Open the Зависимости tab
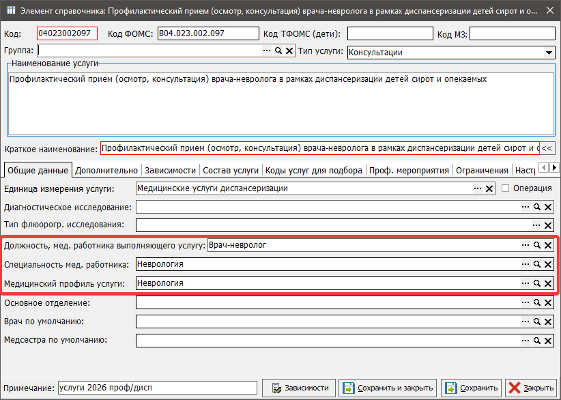Image resolution: width=561 pixels, height=400 pixels. [x=171, y=171]
